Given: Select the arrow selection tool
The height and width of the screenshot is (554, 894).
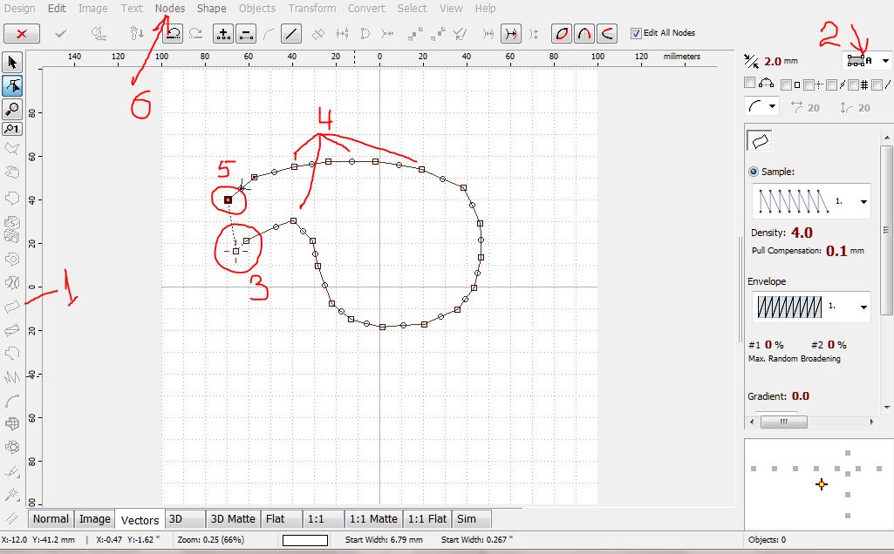Looking at the screenshot, I should [x=12, y=63].
